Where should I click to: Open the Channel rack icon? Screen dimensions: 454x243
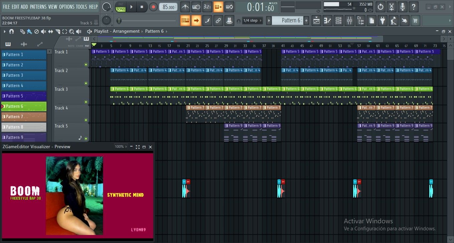pos(338,20)
